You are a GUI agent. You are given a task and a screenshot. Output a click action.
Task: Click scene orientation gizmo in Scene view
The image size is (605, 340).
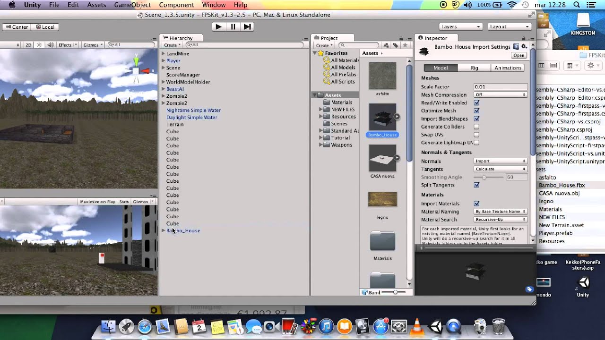click(136, 70)
